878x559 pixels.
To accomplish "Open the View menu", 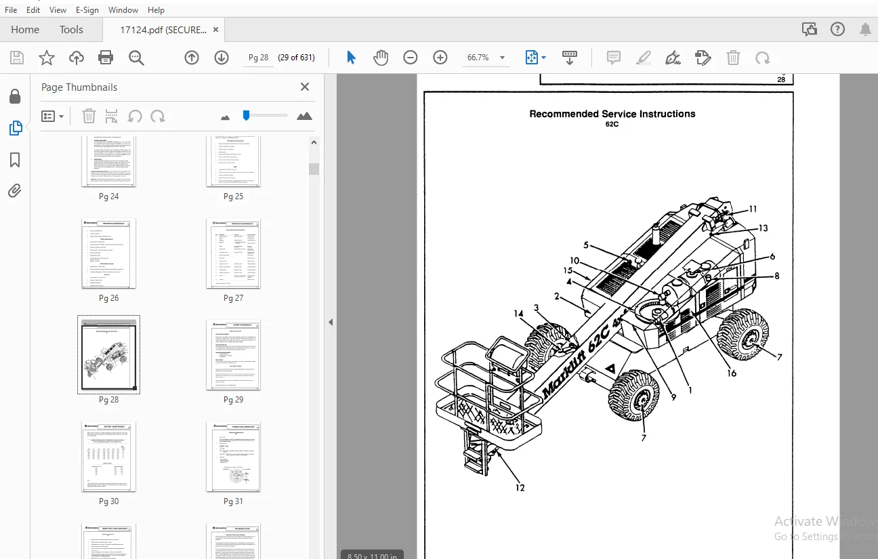I will pyautogui.click(x=58, y=10).
